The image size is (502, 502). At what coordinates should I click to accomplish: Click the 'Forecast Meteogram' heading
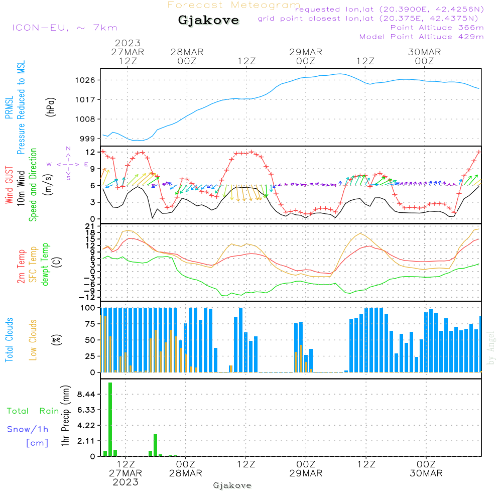click(234, 5)
